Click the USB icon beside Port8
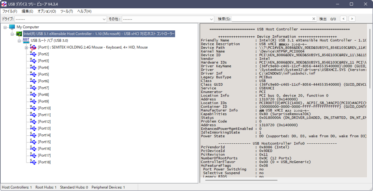 click(x=33, y=95)
